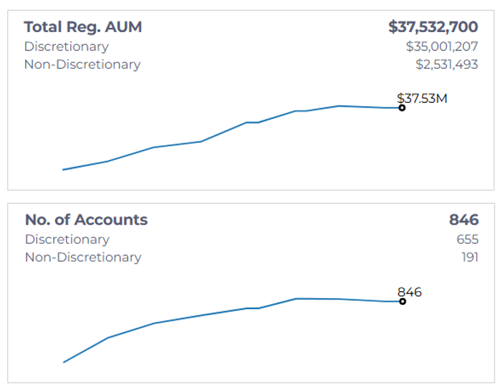This screenshot has height=390, width=502.
Task: Click the $35,001,207 discretionary amount
Action: click(441, 47)
